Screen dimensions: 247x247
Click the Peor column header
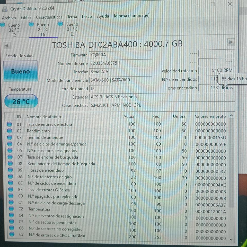[156, 116]
